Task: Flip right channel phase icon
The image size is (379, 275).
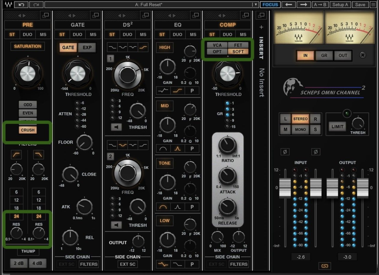Action: [x=316, y=152]
